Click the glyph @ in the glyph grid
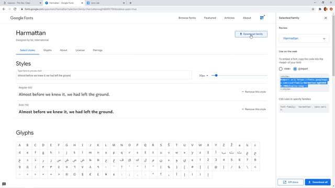Screen dimensions: 335x188 click(216, 167)
